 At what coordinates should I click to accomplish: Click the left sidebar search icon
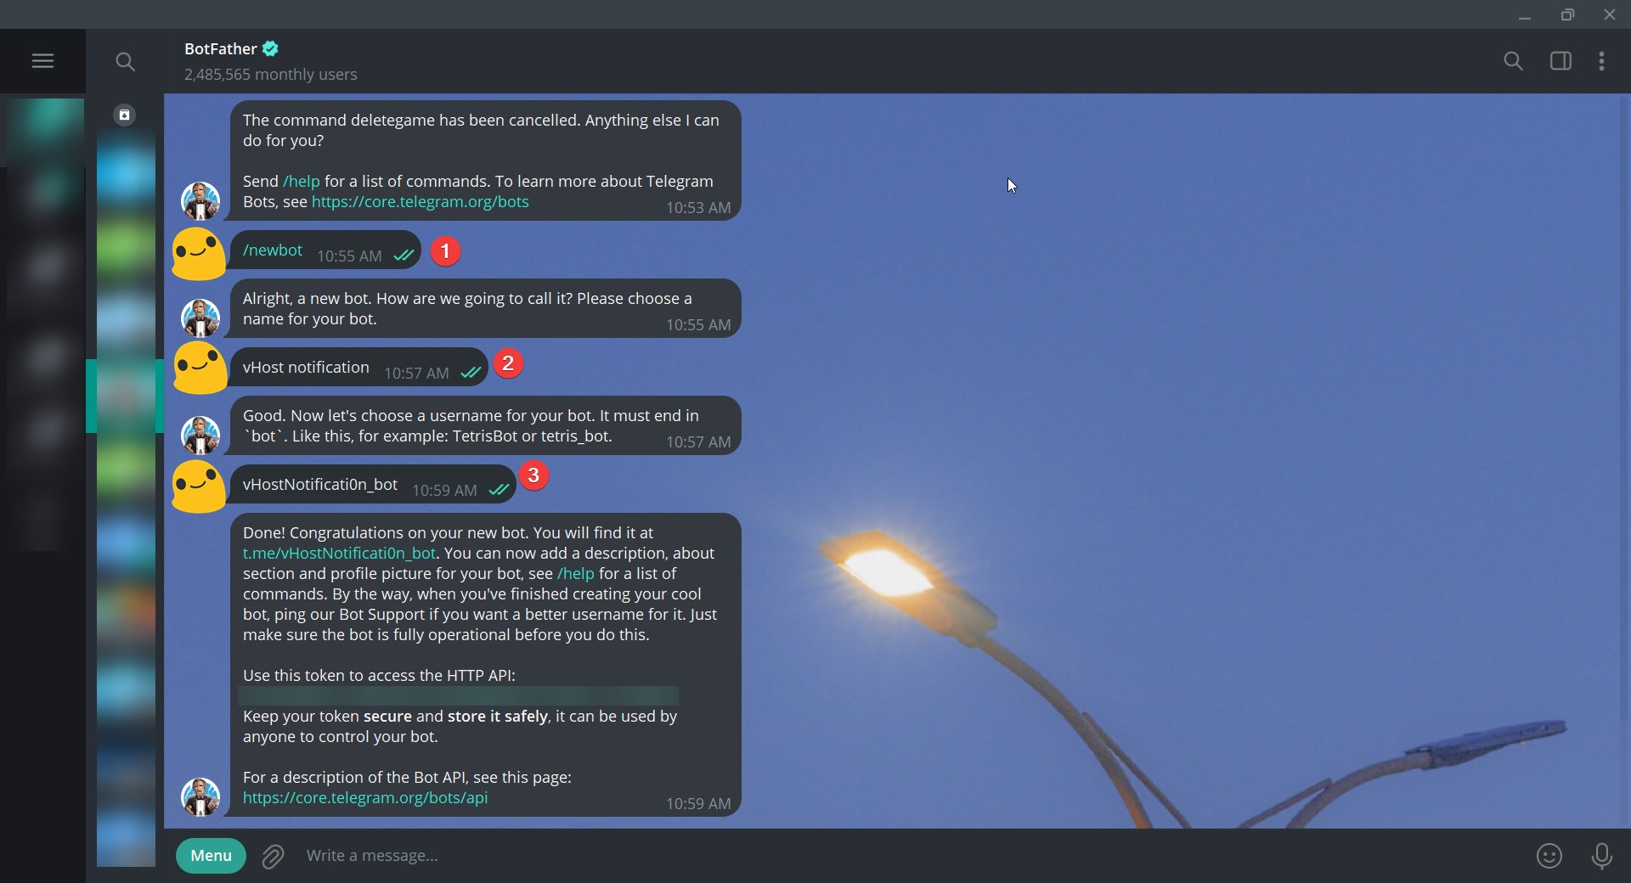[x=125, y=61]
